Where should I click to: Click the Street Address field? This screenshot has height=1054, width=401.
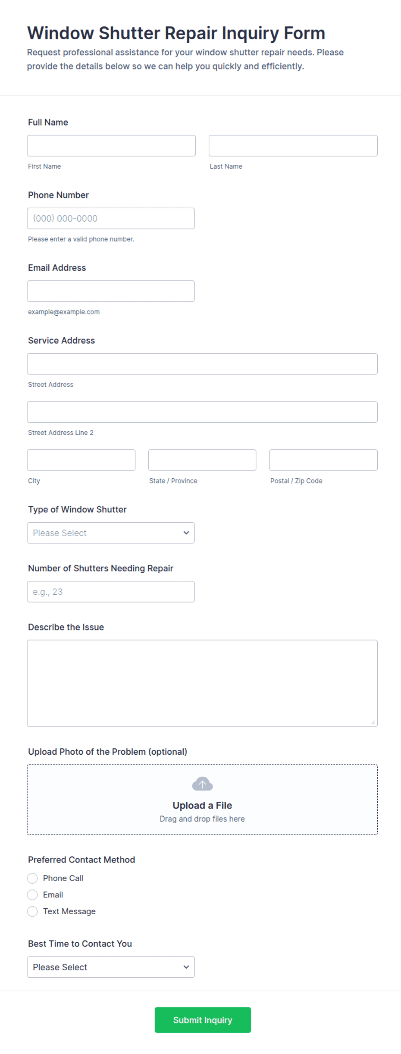coord(202,364)
